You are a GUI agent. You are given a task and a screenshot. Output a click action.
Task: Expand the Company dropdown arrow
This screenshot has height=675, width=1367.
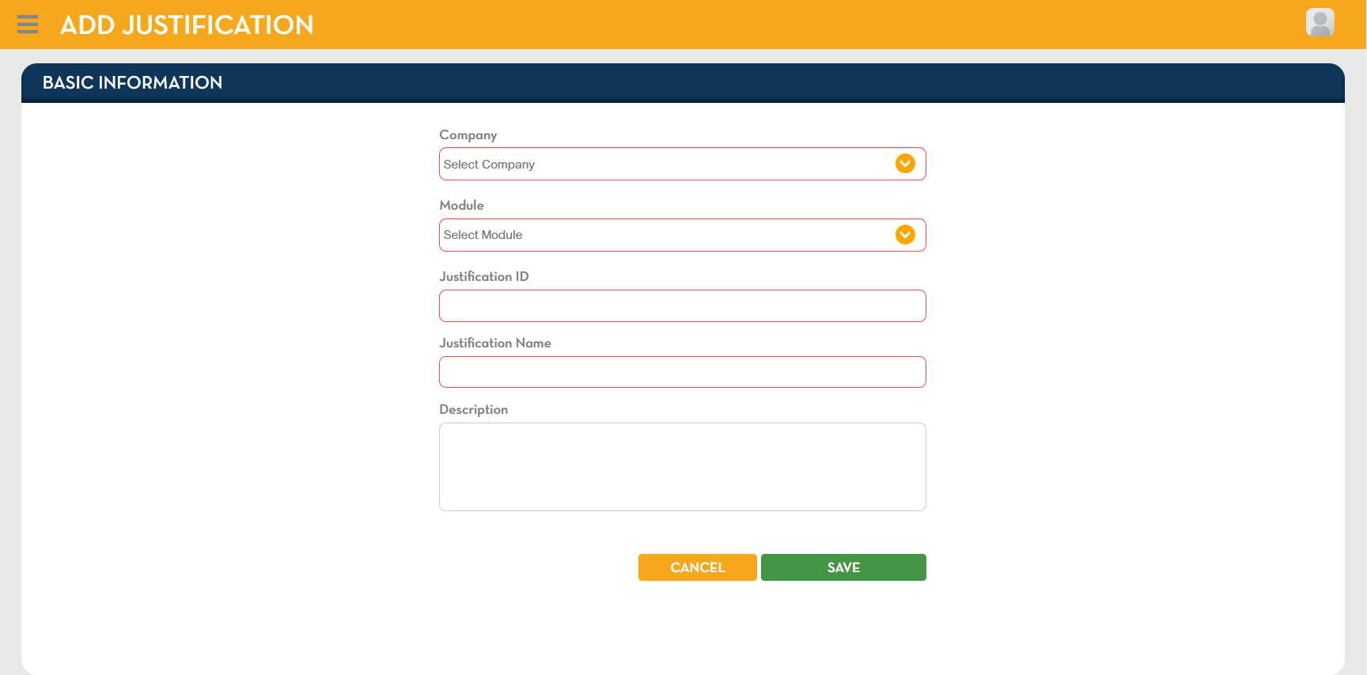pyautogui.click(x=905, y=164)
